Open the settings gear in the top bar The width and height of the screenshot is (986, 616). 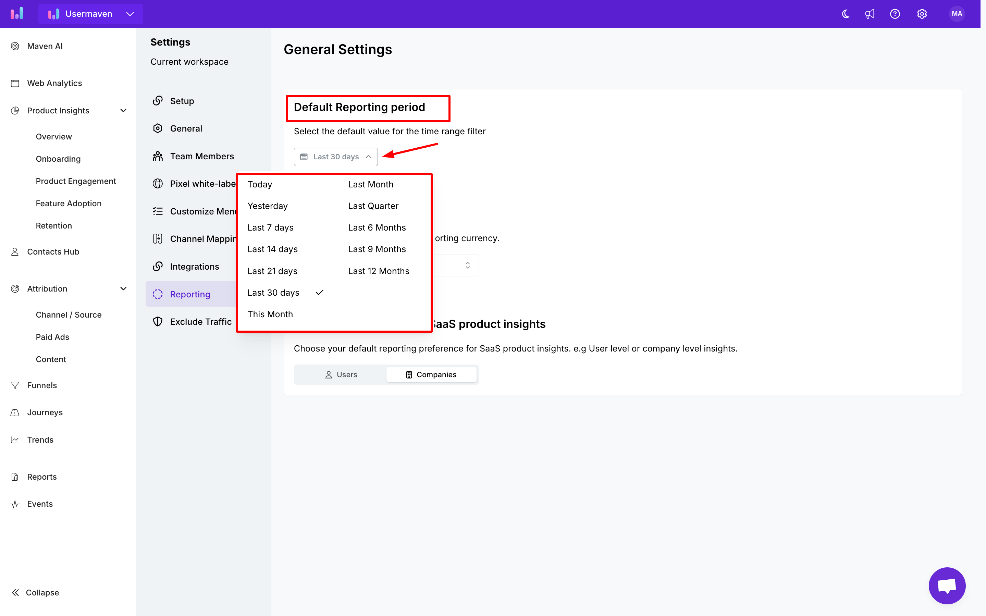922,13
